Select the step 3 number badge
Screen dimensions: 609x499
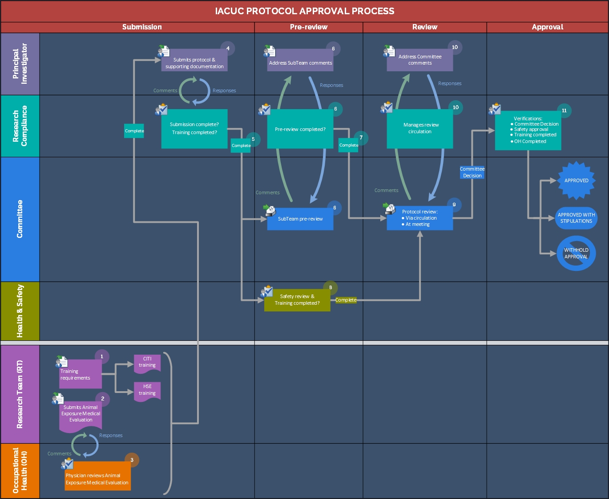pos(132,460)
